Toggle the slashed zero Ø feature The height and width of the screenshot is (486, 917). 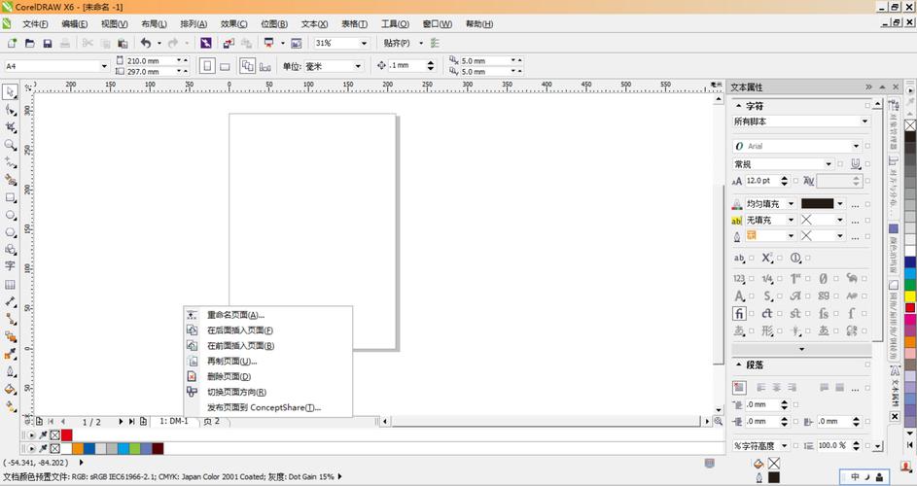tap(824, 279)
